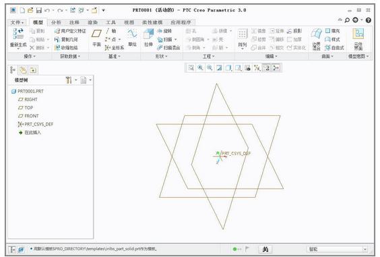Select the FRONT datum plane in model tree

(x=28, y=116)
